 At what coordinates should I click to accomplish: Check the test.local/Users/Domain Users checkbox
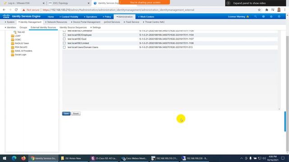(x=64, y=47)
